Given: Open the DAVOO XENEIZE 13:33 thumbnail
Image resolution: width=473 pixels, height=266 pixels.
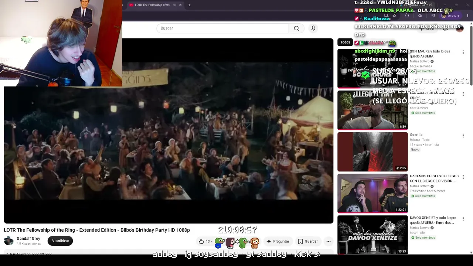Looking at the screenshot, I should [x=372, y=235].
